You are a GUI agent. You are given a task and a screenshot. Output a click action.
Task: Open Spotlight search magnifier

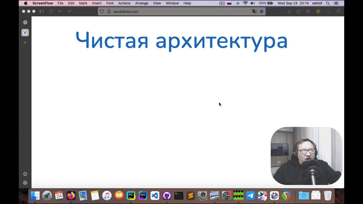[x=328, y=3]
